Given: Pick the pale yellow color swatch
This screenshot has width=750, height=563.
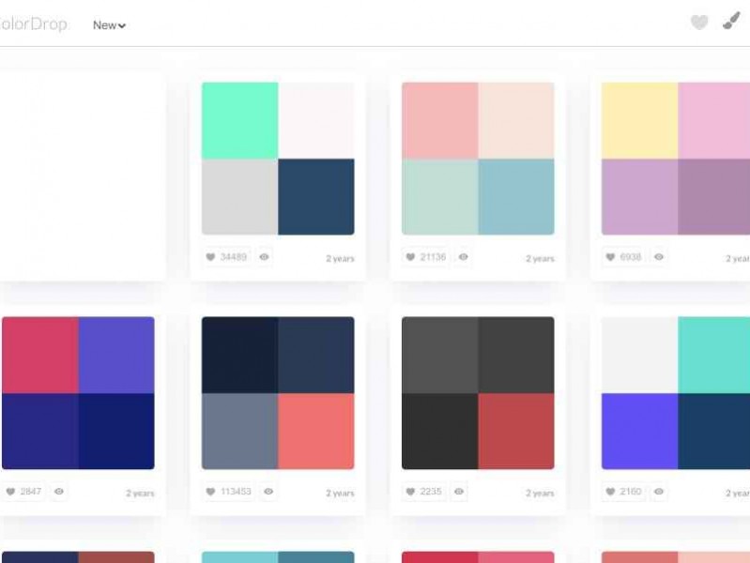Looking at the screenshot, I should [x=639, y=120].
